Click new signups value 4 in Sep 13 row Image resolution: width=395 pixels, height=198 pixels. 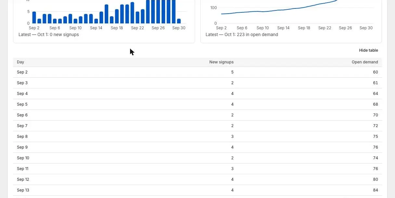[232, 190]
